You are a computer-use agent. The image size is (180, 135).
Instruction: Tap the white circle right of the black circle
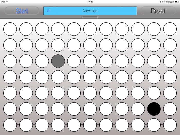[170, 109]
